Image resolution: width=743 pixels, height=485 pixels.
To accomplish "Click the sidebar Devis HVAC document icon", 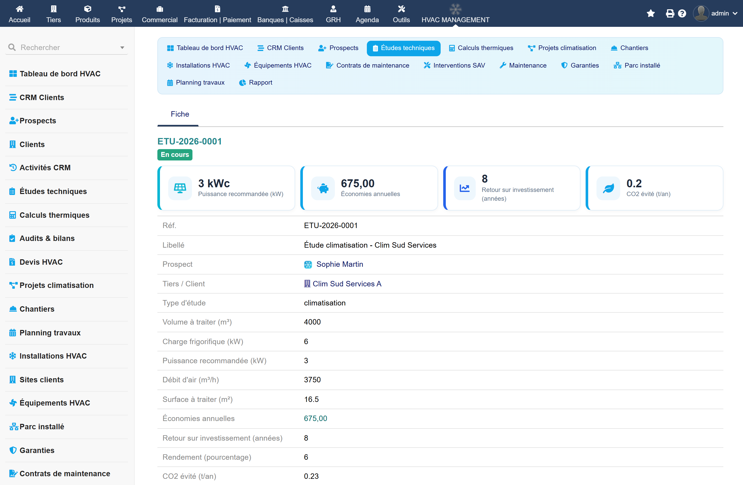I will (12, 262).
